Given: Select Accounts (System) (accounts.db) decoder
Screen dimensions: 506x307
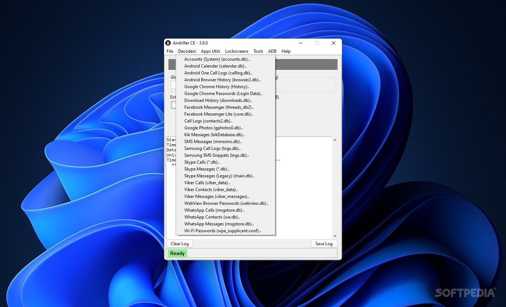Looking at the screenshot, I should pyautogui.click(x=226, y=59).
